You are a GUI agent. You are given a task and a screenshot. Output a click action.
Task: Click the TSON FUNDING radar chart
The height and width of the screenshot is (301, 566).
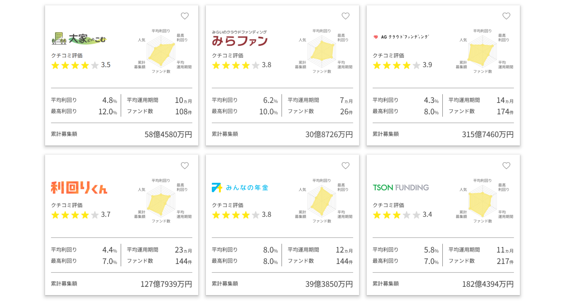tap(483, 201)
